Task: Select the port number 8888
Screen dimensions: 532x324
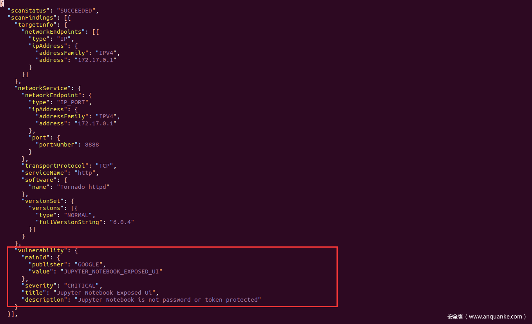Action: click(92, 145)
